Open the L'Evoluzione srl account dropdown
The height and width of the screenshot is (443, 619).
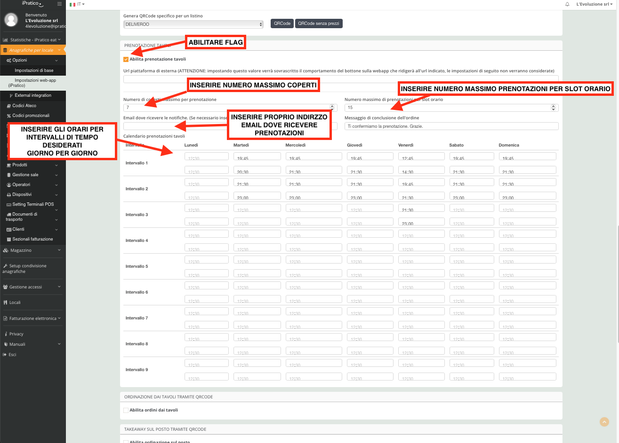(x=595, y=4)
